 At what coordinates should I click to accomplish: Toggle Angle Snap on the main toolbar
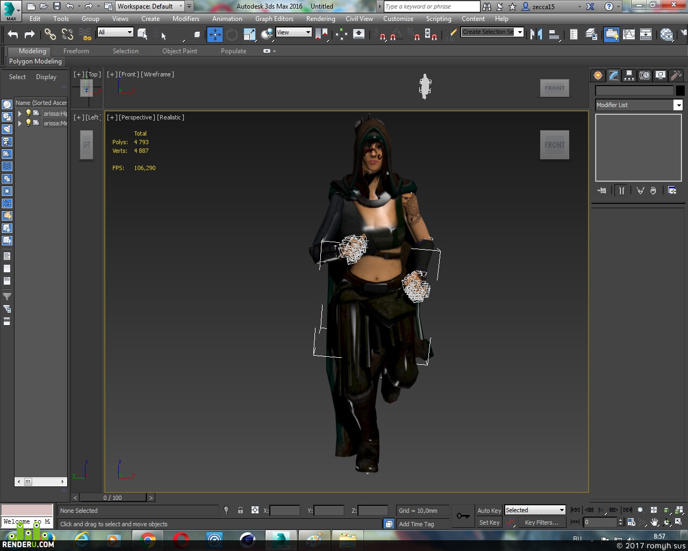click(x=394, y=34)
